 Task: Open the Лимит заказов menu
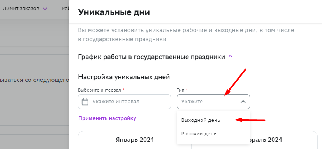[25, 9]
